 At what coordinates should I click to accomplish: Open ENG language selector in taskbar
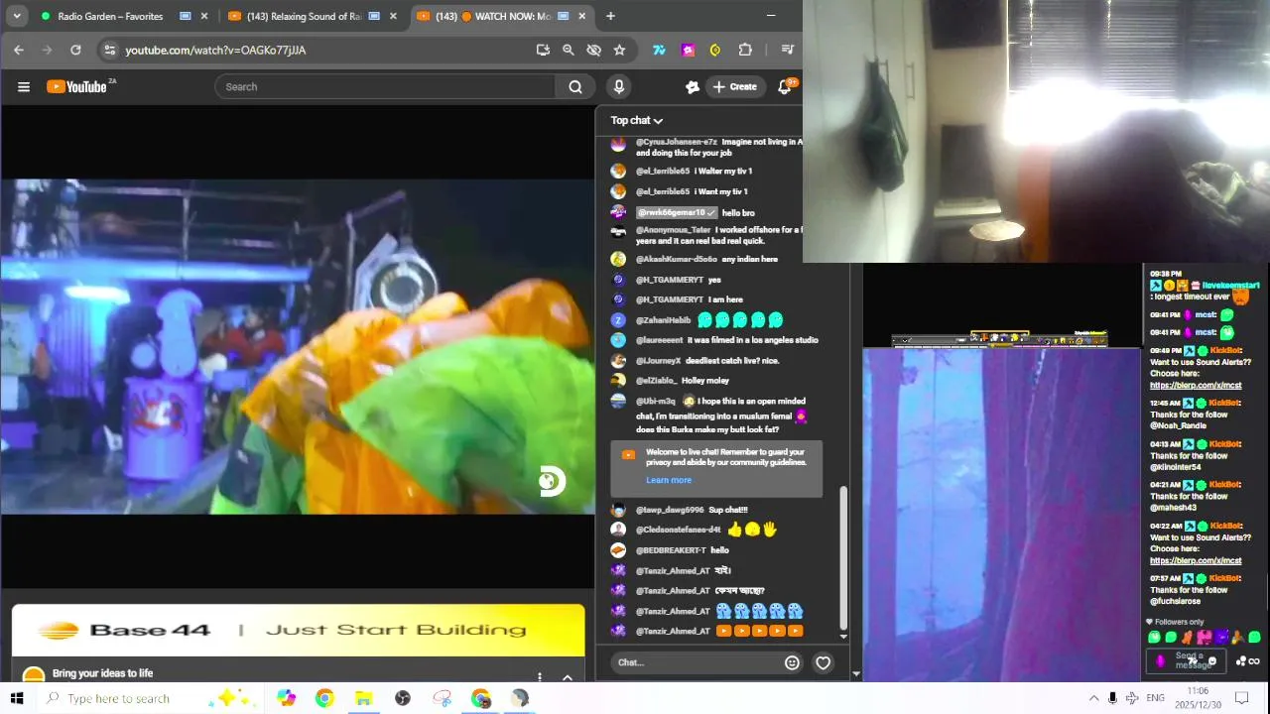[1155, 698]
